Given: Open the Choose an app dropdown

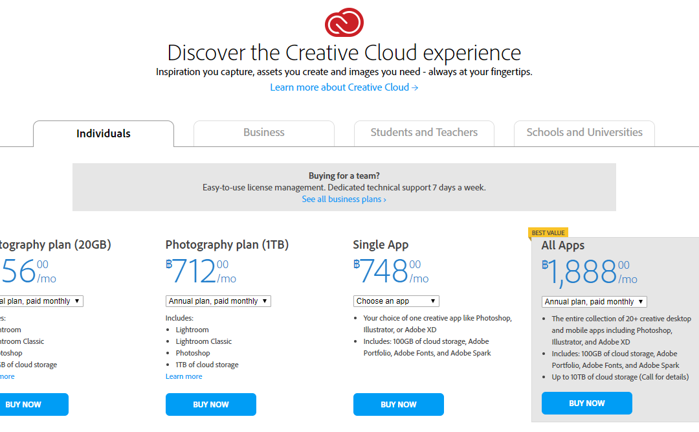Looking at the screenshot, I should click(396, 301).
